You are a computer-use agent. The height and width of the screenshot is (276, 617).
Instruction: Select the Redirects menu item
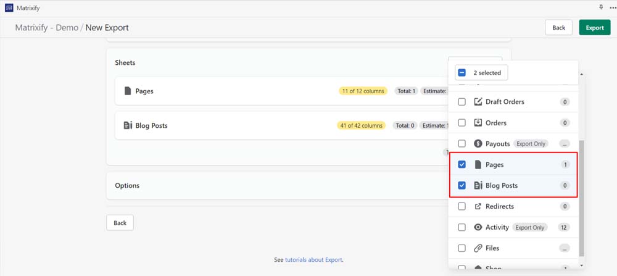point(513,206)
